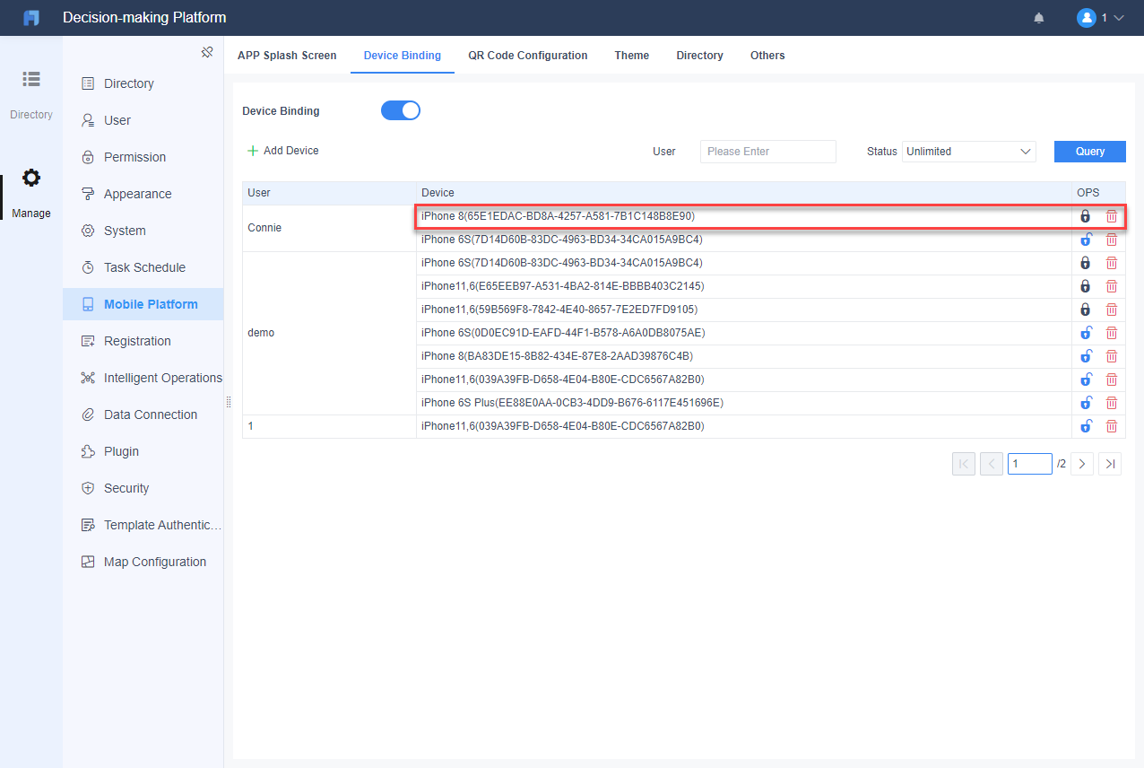Viewport: 1144px width, 768px height.
Task: Click the page number input field
Action: (x=1029, y=463)
